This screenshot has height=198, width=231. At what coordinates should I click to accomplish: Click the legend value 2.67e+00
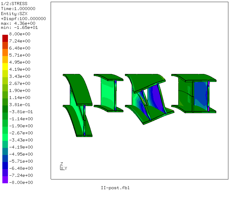point(20,83)
